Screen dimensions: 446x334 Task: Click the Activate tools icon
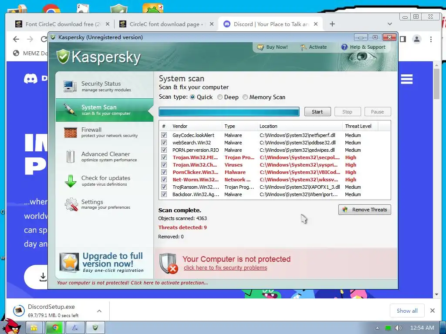point(303,47)
